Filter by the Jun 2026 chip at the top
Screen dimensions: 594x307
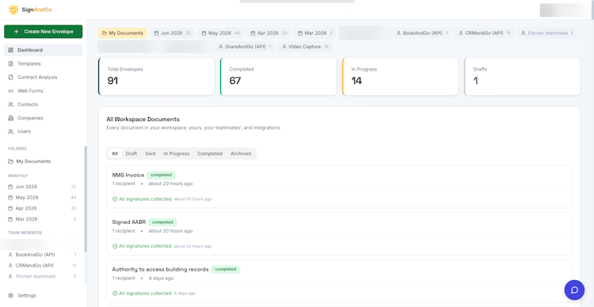click(x=173, y=33)
